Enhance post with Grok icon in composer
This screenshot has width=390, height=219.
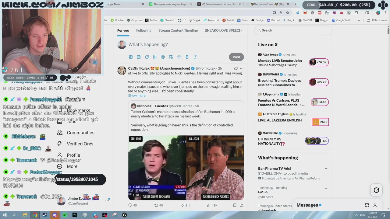(x=147, y=57)
